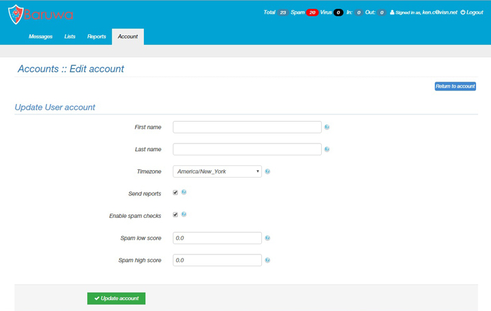The width and height of the screenshot is (491, 311).
Task: Disable the Enable spam checks checkbox
Action: (x=175, y=215)
